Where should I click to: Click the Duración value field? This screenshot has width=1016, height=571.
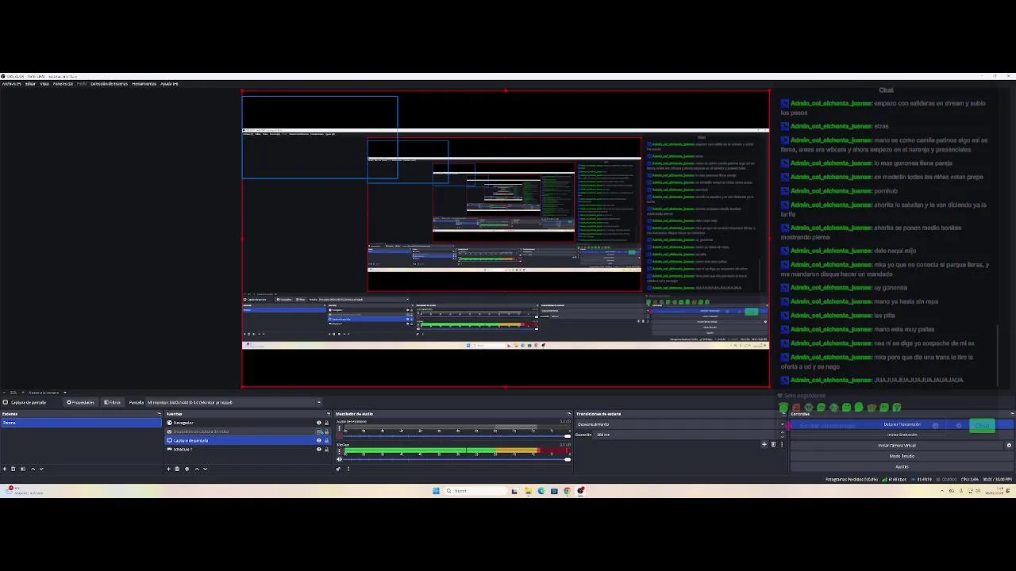[691, 435]
